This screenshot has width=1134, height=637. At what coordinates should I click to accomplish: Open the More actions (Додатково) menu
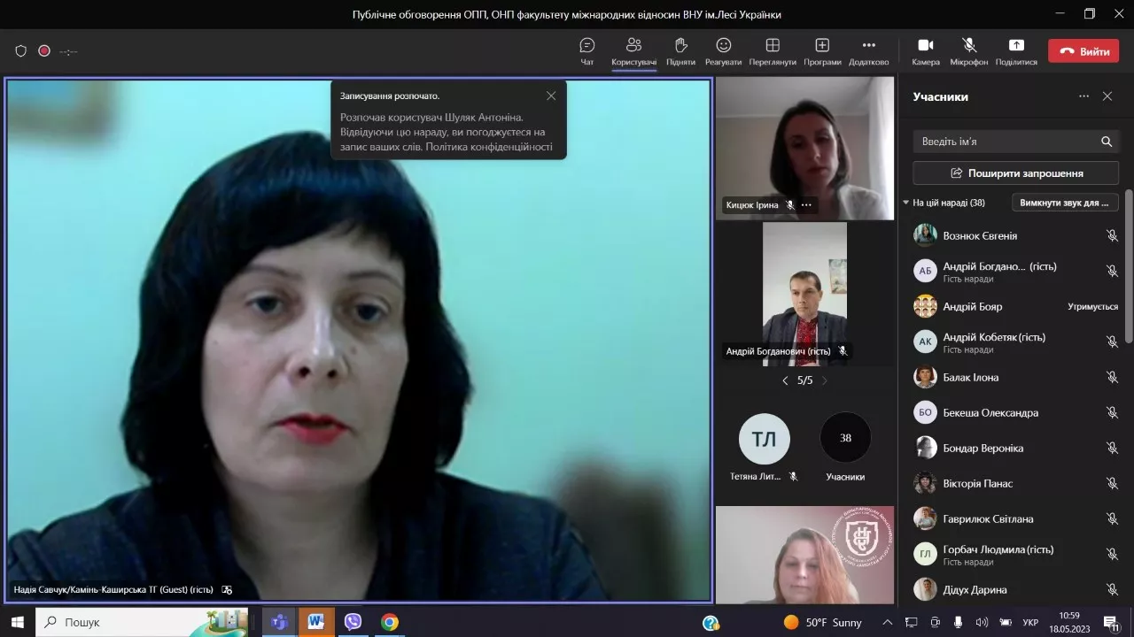point(868,51)
